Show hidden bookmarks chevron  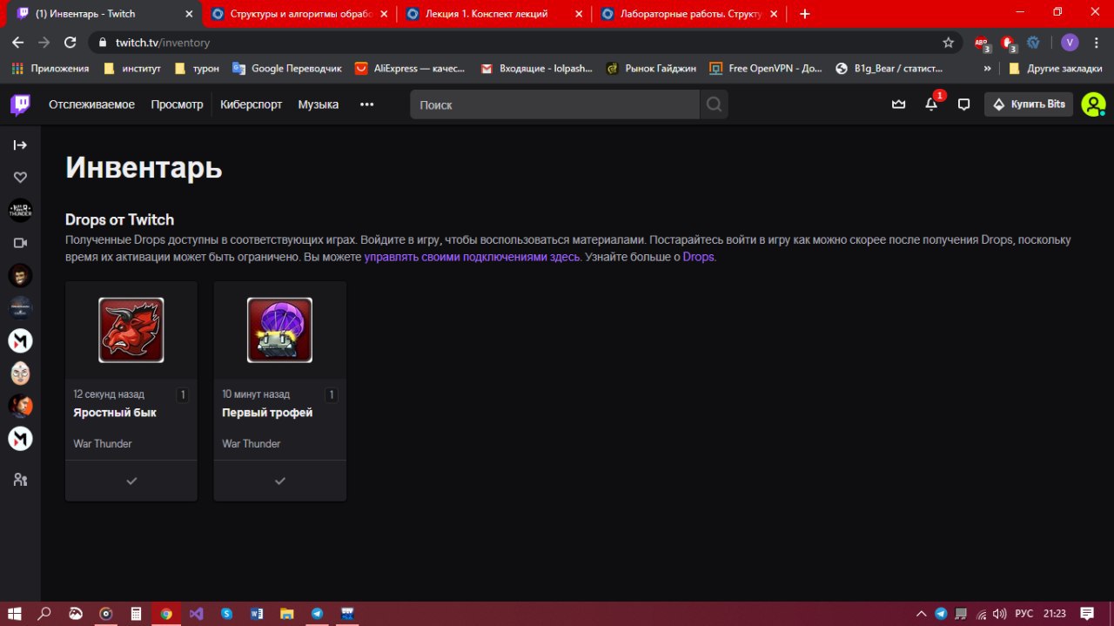pos(988,68)
